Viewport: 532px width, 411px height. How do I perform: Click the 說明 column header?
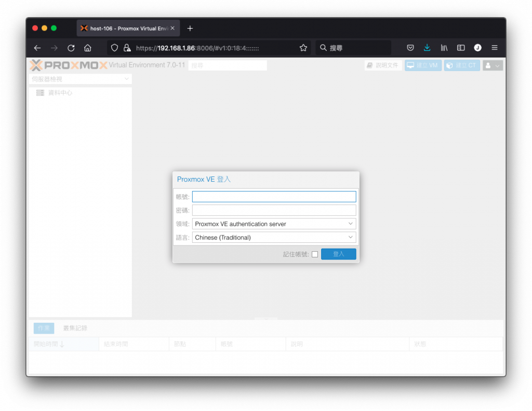[348, 344]
